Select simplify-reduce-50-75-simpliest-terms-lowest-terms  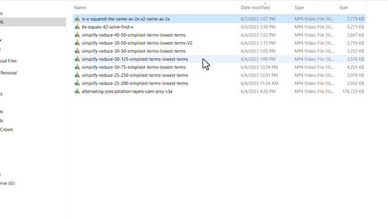pos(133,67)
